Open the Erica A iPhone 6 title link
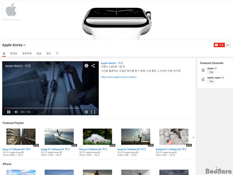This screenshot has height=175, width=233. pos(93,149)
